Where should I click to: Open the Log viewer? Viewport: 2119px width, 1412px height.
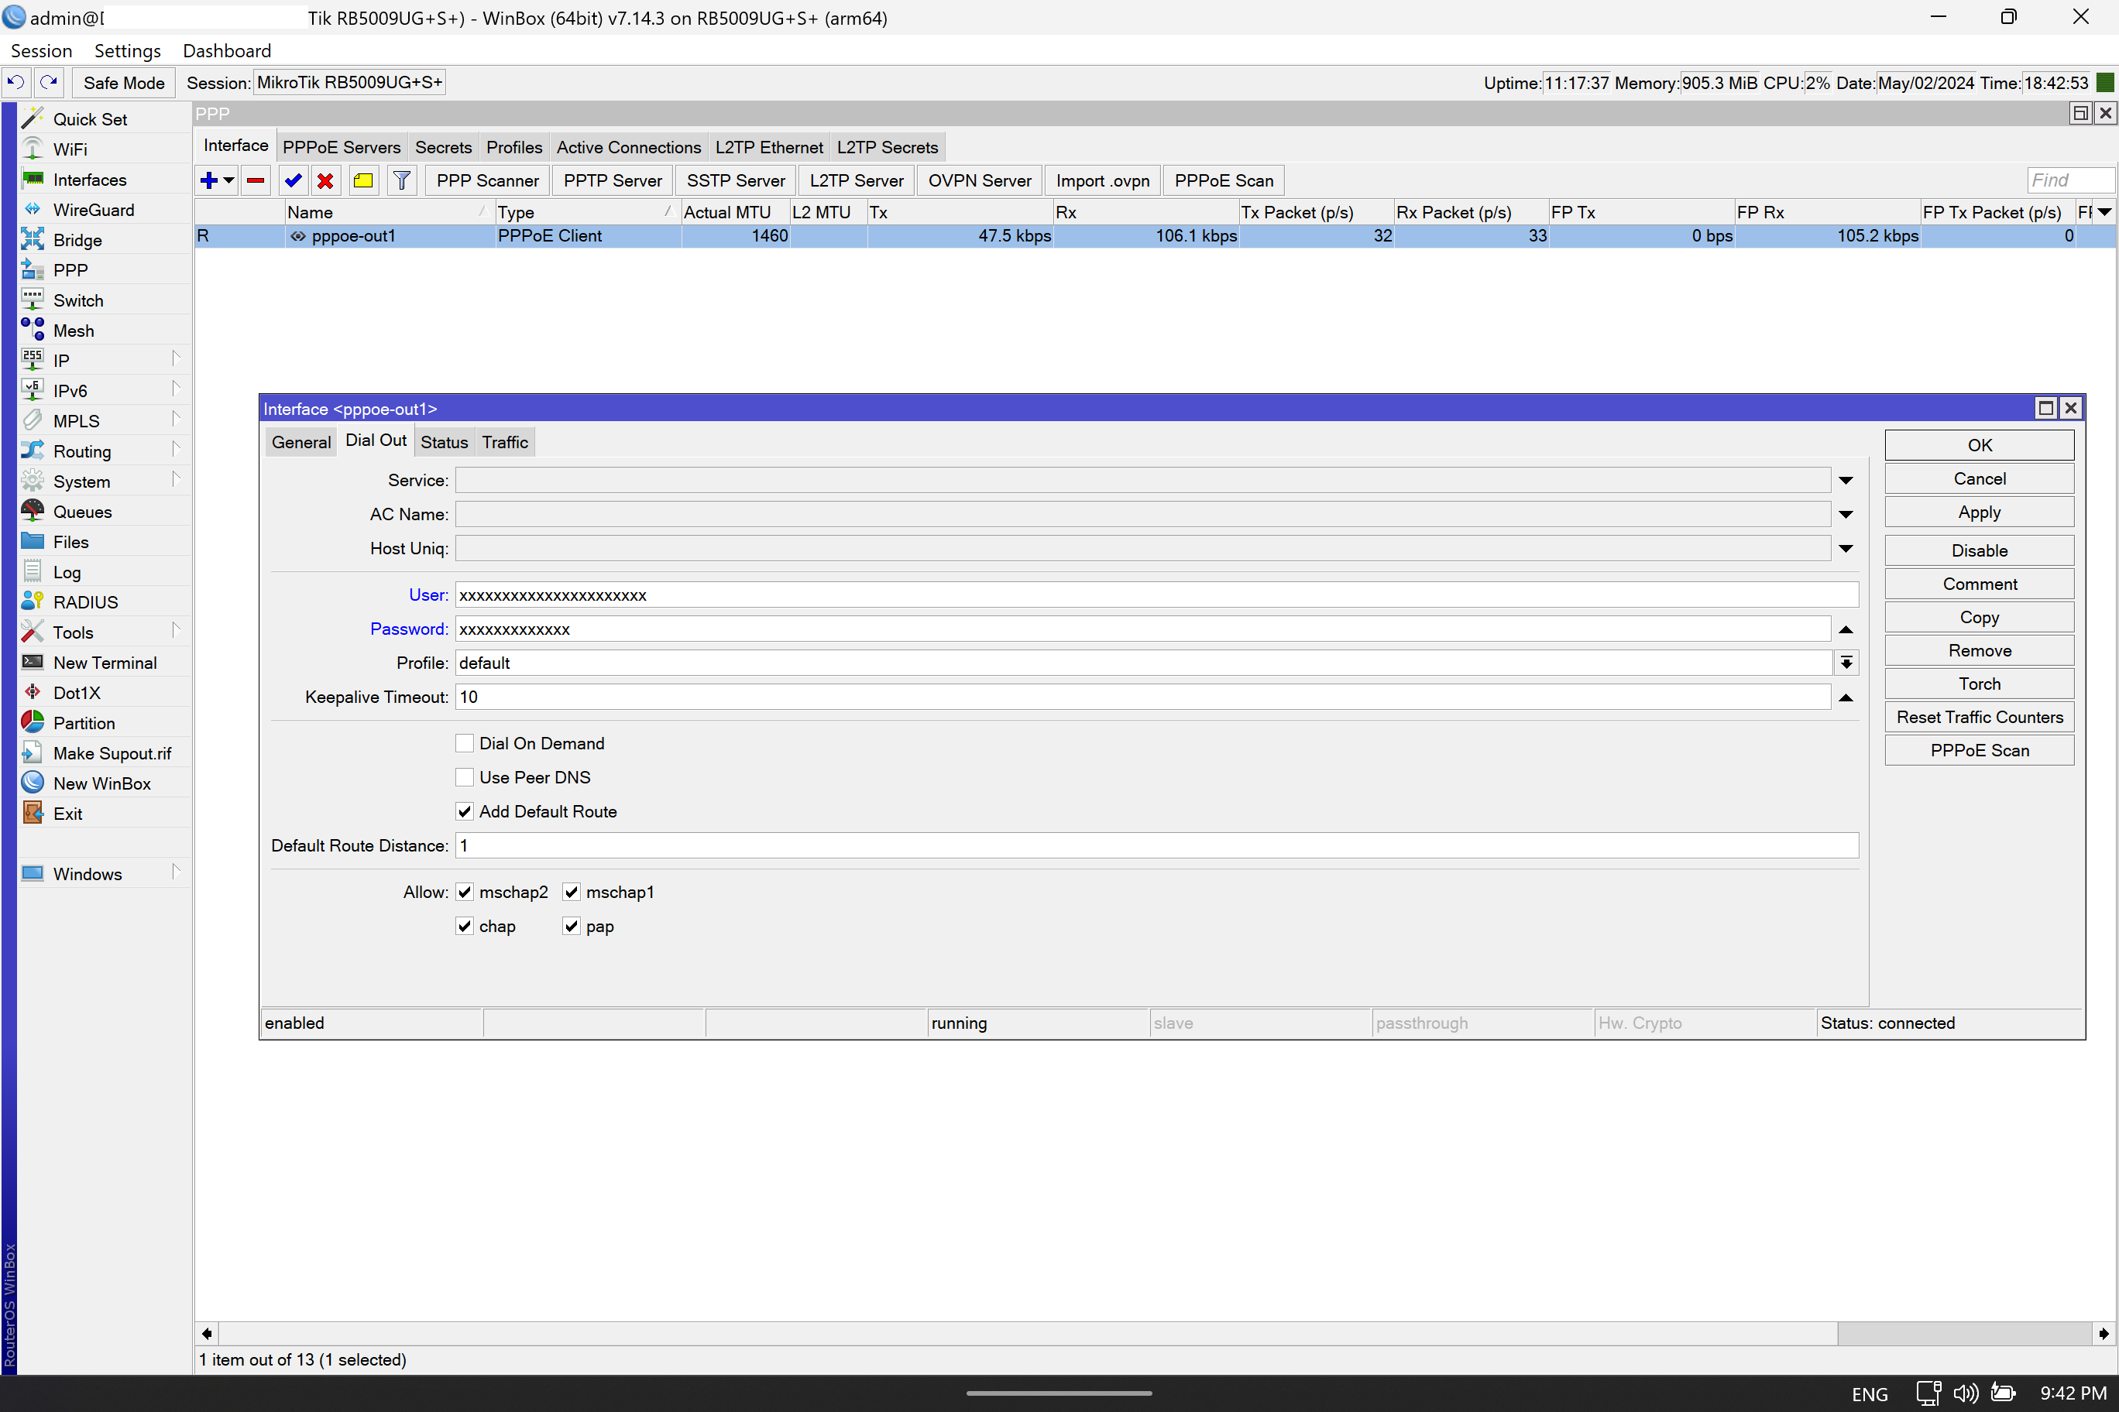click(x=67, y=572)
